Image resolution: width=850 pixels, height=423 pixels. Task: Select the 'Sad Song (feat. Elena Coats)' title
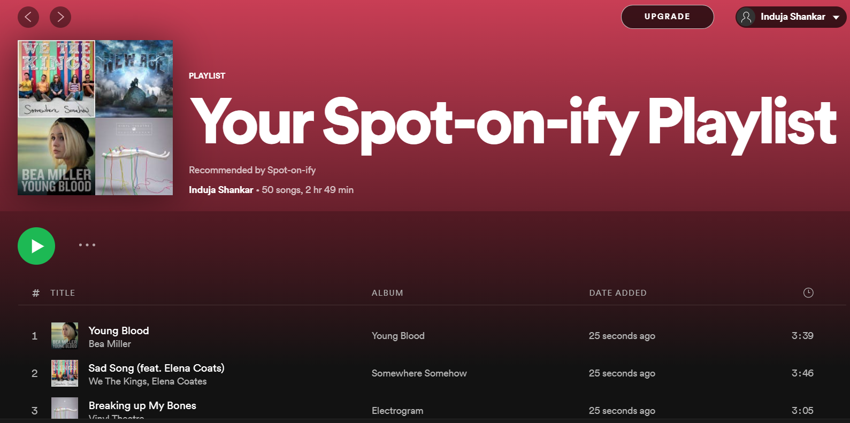pyautogui.click(x=156, y=368)
